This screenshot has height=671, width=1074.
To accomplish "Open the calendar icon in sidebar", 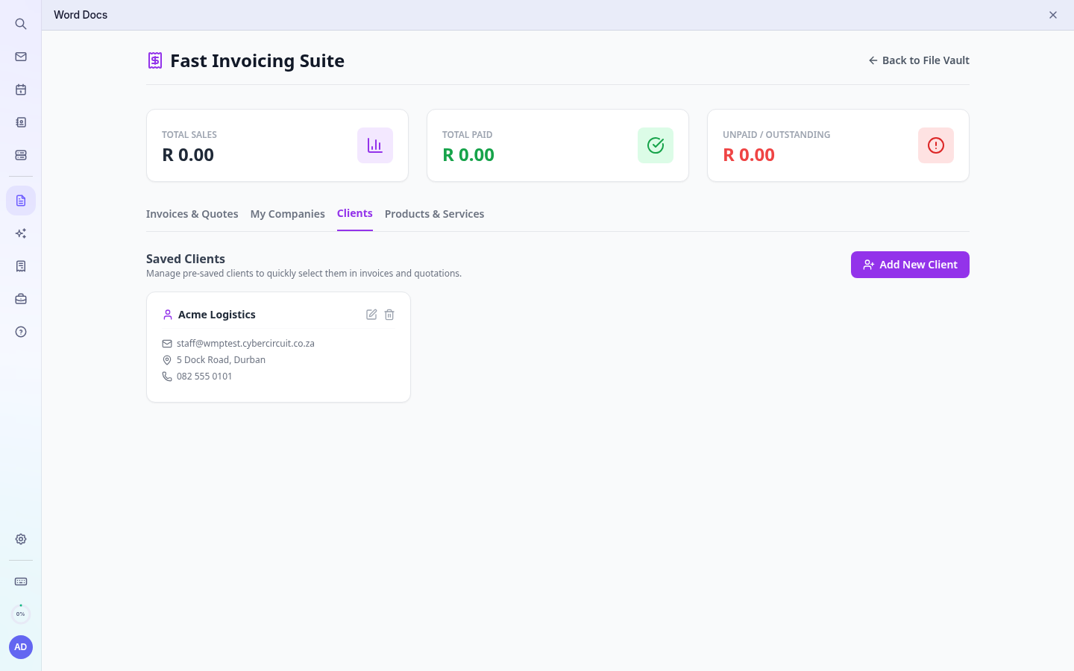I will tap(21, 89).
